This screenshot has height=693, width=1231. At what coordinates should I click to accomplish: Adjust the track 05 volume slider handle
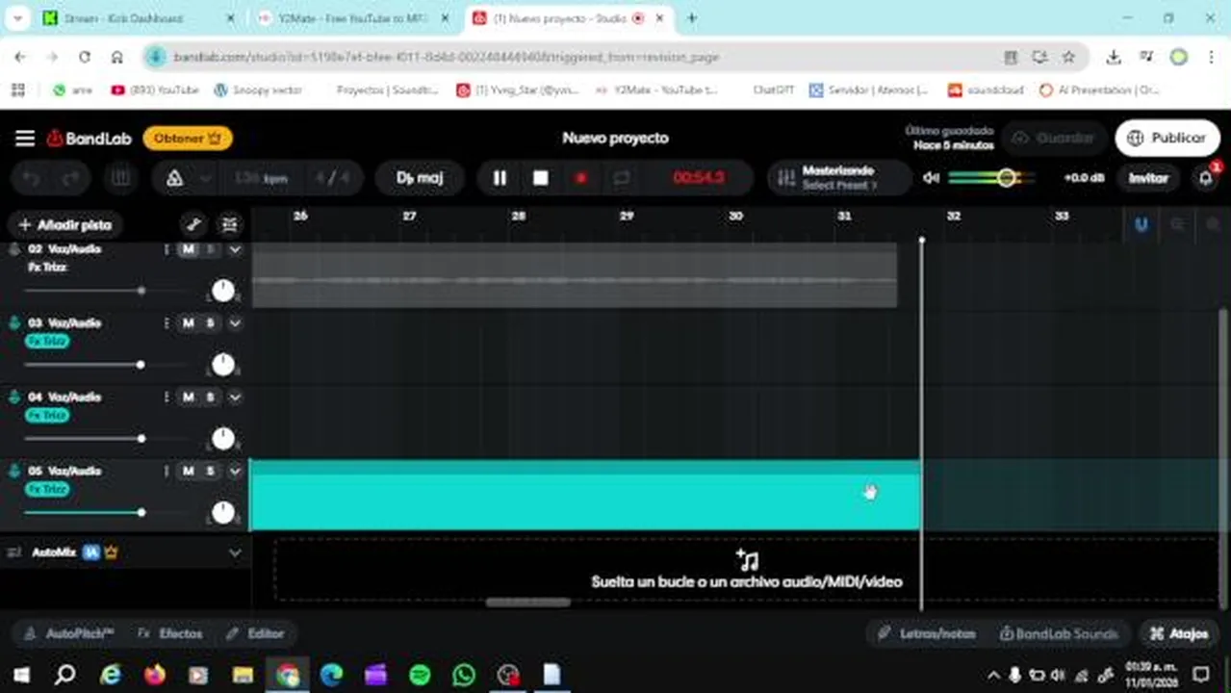tap(141, 513)
